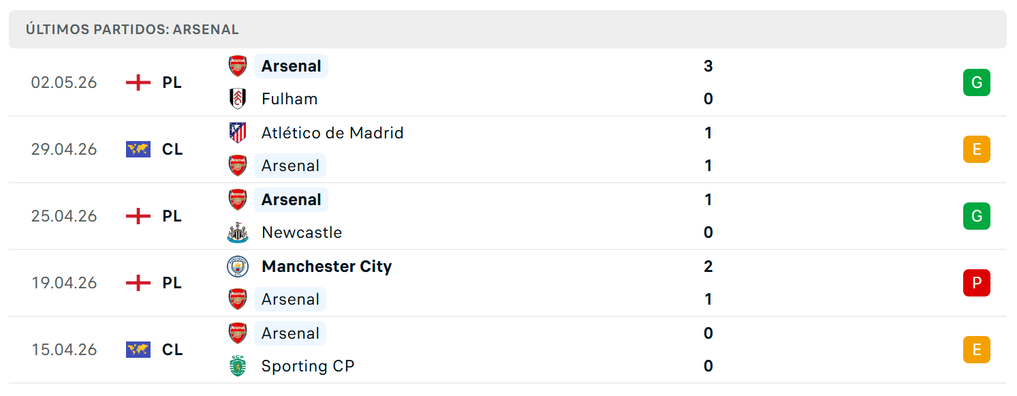
Task: Click the green G badge for the Newcastle match
Action: 977,216
